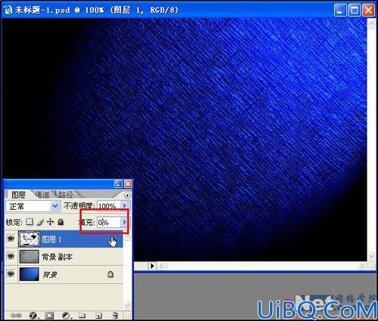Viewport: 378px width, 321px height.
Task: Switch to the 路径 tab
Action: tap(65, 194)
